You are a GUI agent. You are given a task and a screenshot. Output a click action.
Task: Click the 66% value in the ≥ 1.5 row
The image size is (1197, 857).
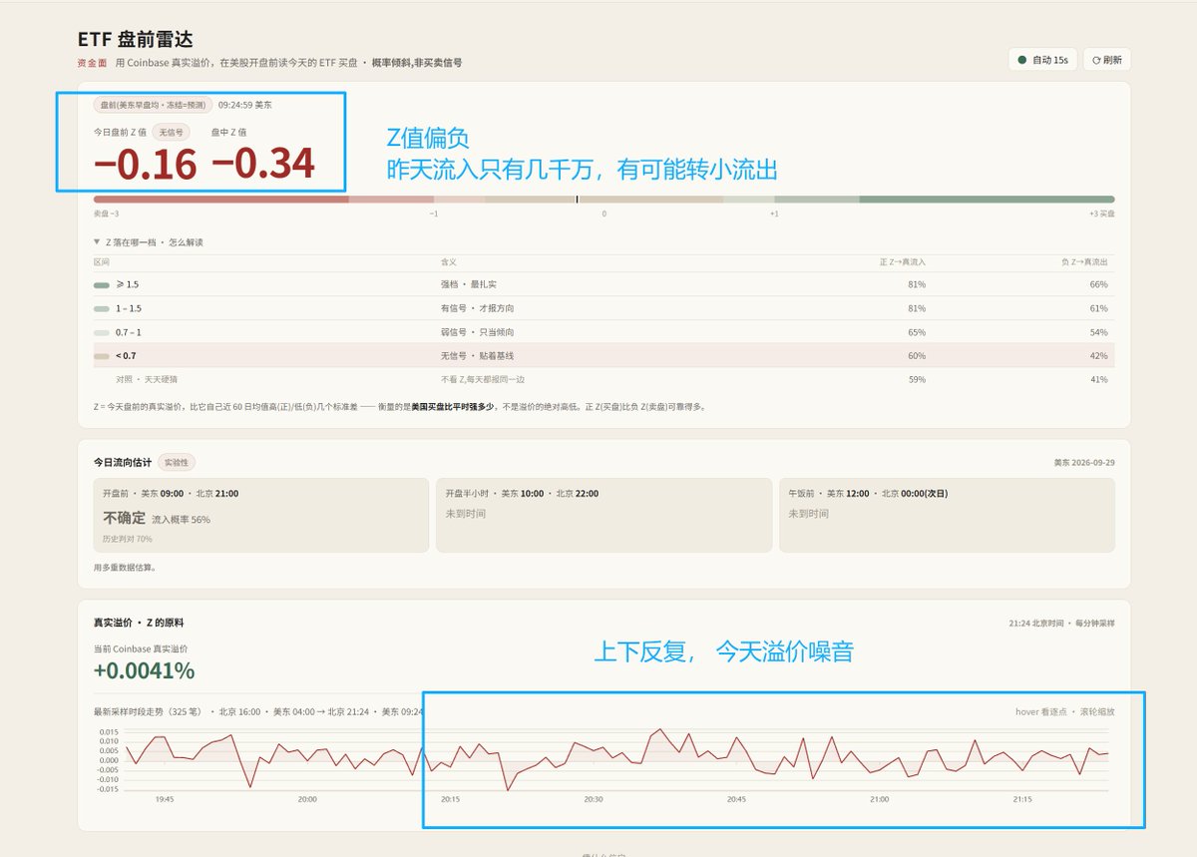pos(1099,284)
